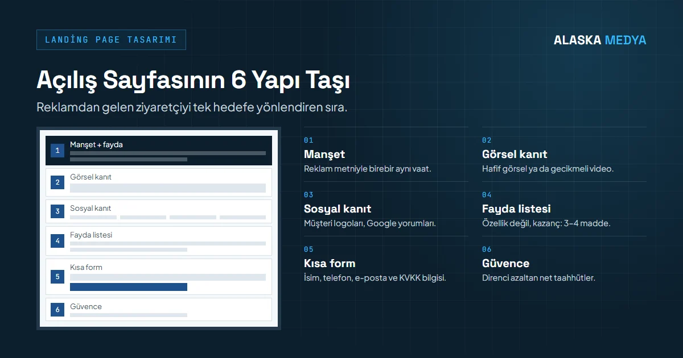
Task: Click number badge 1 in the wireframe
Action: 57,151
